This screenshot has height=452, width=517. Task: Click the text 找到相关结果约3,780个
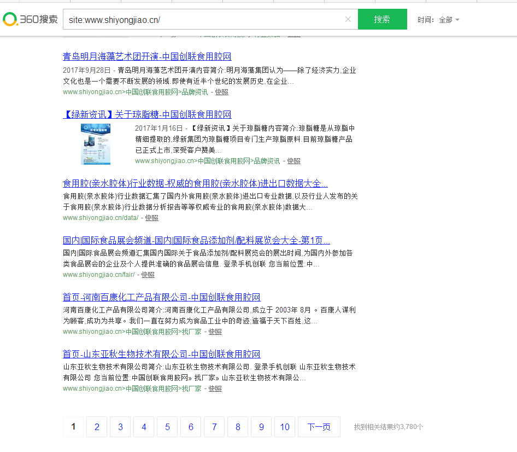pyautogui.click(x=389, y=427)
